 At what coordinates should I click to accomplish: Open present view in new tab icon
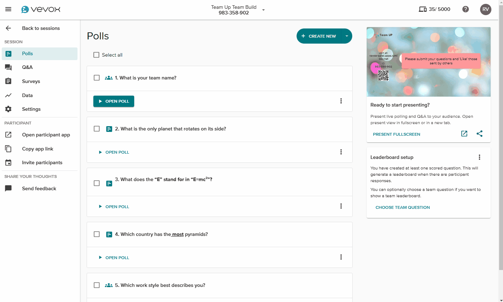click(x=464, y=134)
